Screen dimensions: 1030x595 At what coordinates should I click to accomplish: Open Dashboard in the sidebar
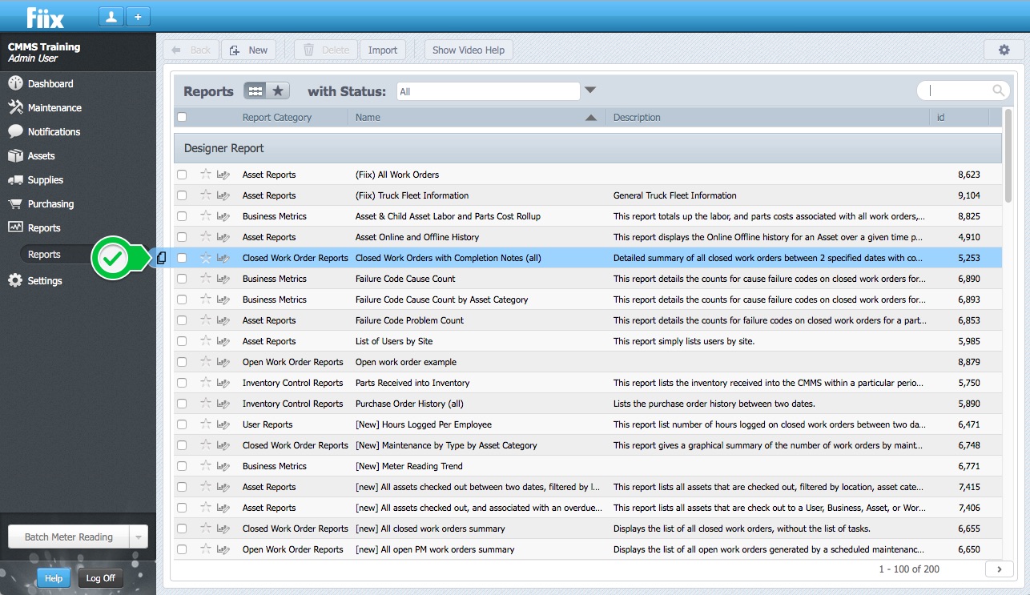(x=50, y=83)
